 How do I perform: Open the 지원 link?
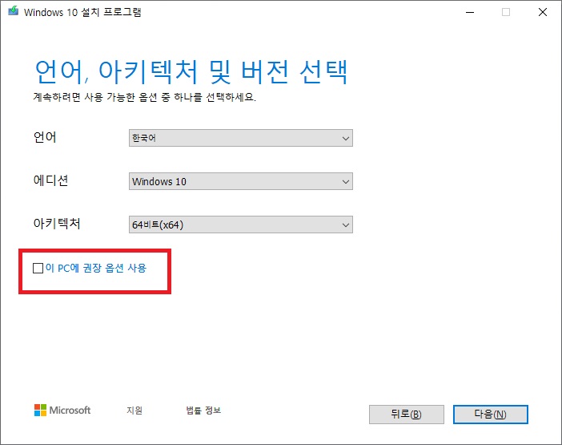coord(134,411)
